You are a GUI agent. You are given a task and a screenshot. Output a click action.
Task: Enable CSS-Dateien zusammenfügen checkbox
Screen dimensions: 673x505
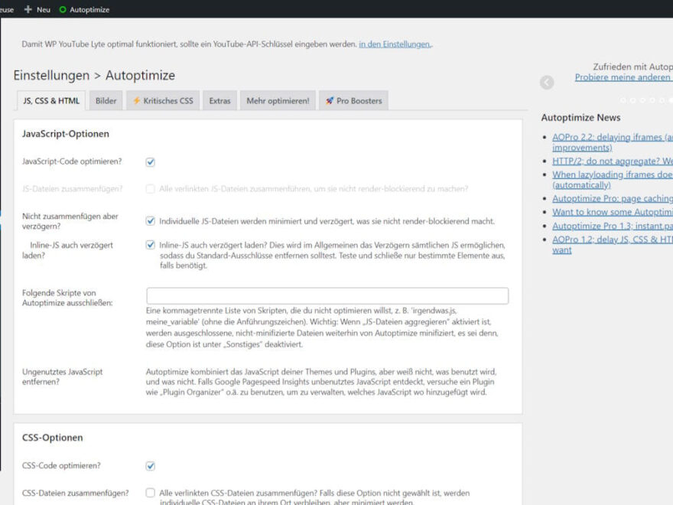point(150,493)
